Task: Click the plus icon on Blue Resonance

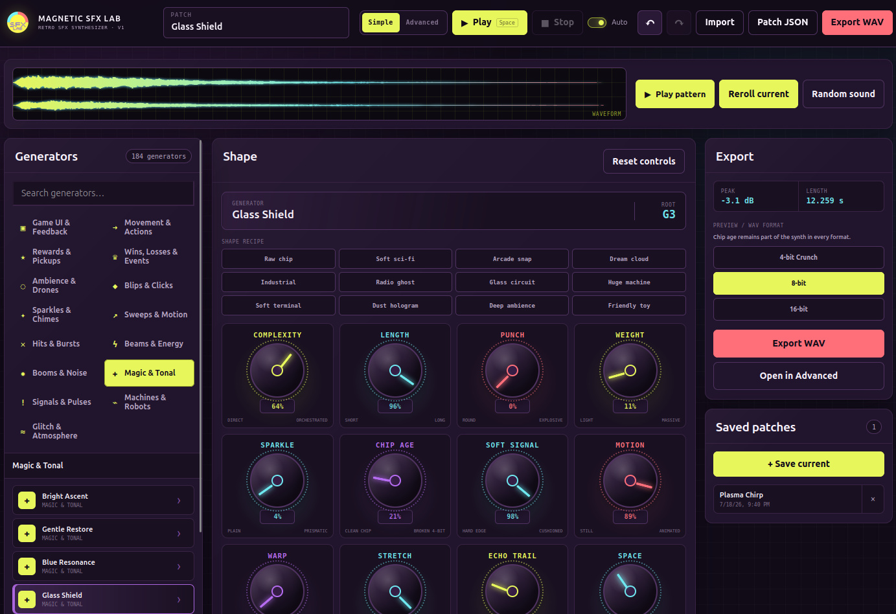Action: (x=27, y=567)
